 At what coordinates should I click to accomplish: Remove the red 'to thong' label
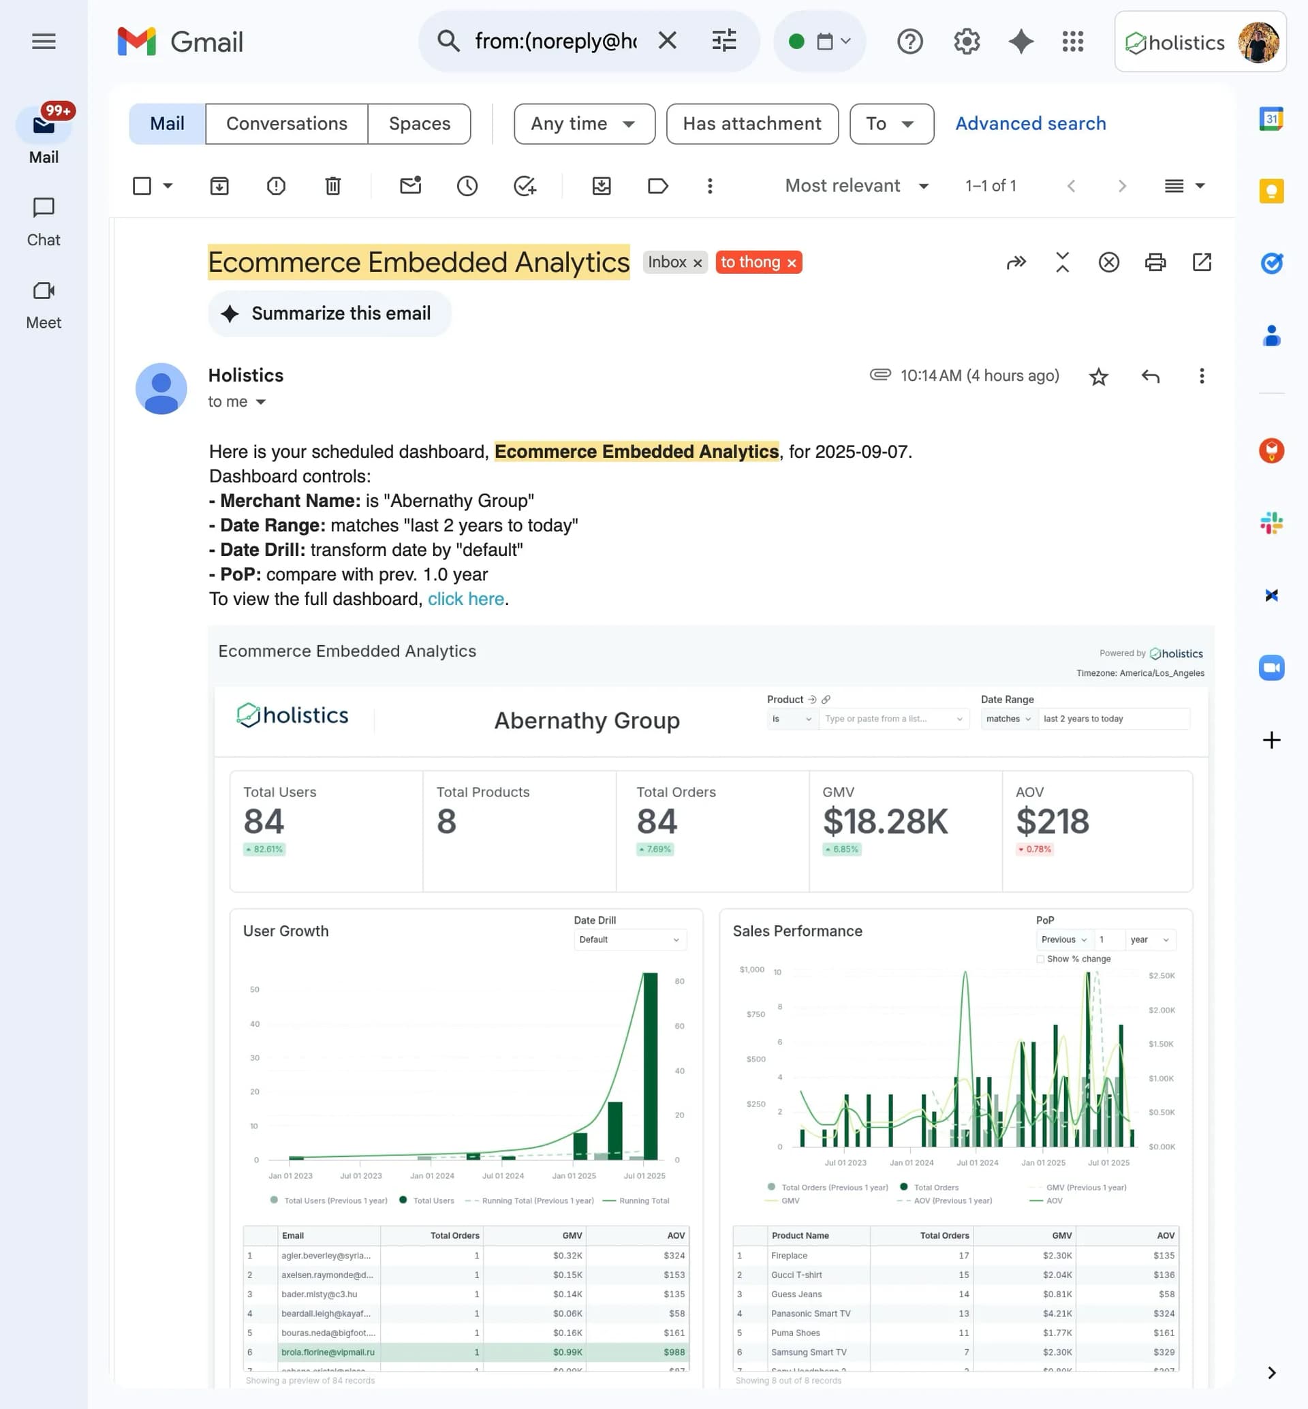[x=792, y=264]
